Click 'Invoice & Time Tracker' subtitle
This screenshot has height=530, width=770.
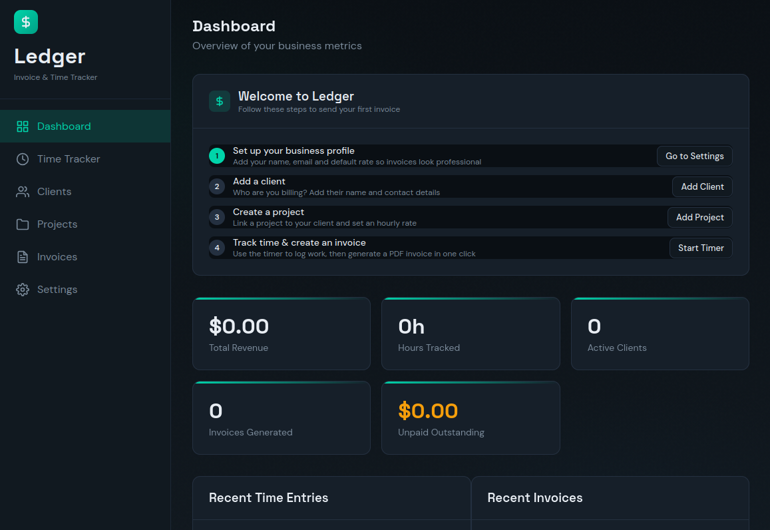tap(55, 77)
